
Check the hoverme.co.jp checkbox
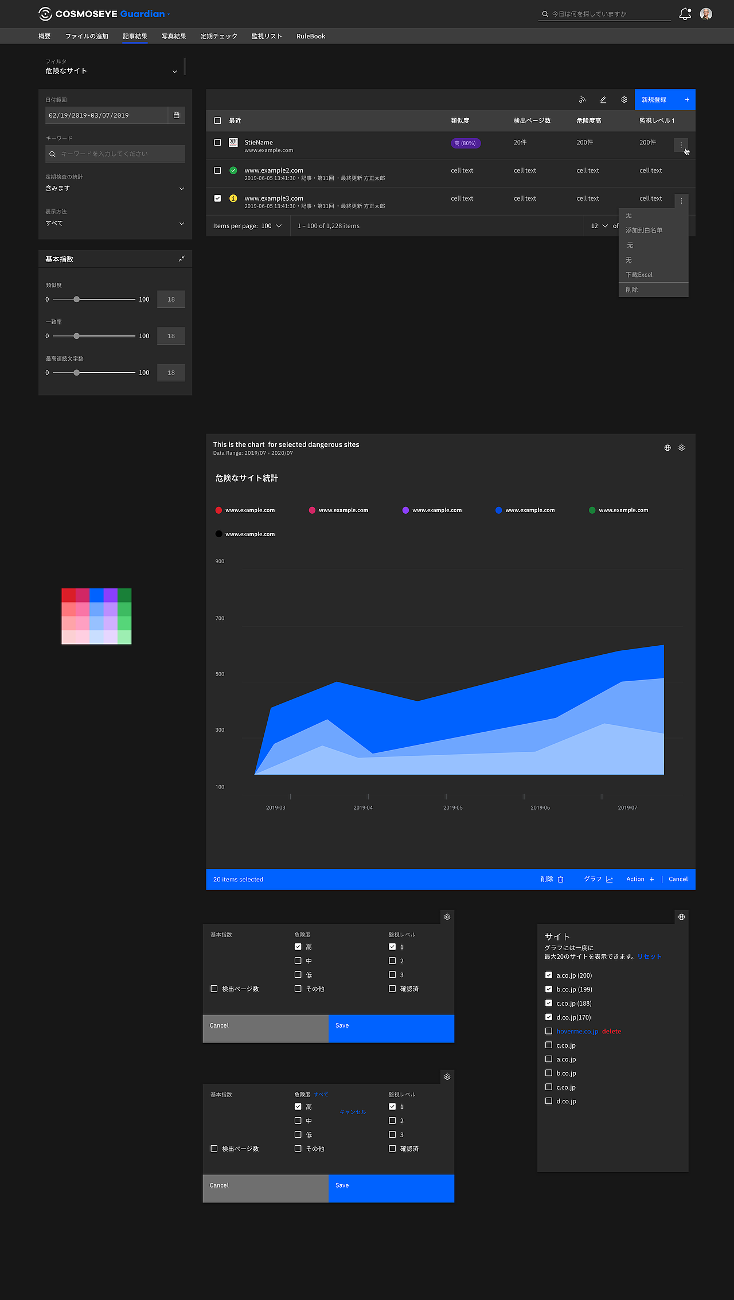[549, 1031]
